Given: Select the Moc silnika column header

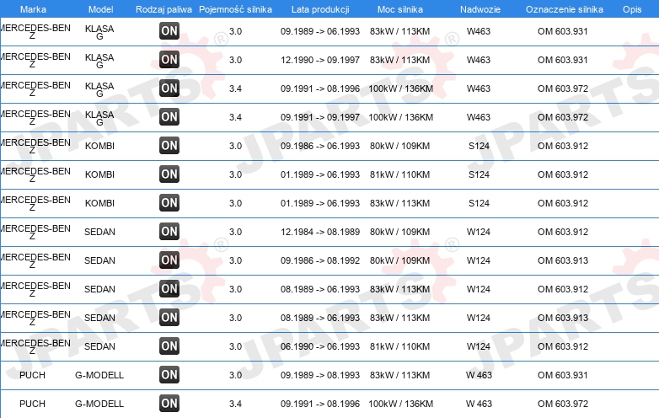Looking at the screenshot, I should pos(400,9).
